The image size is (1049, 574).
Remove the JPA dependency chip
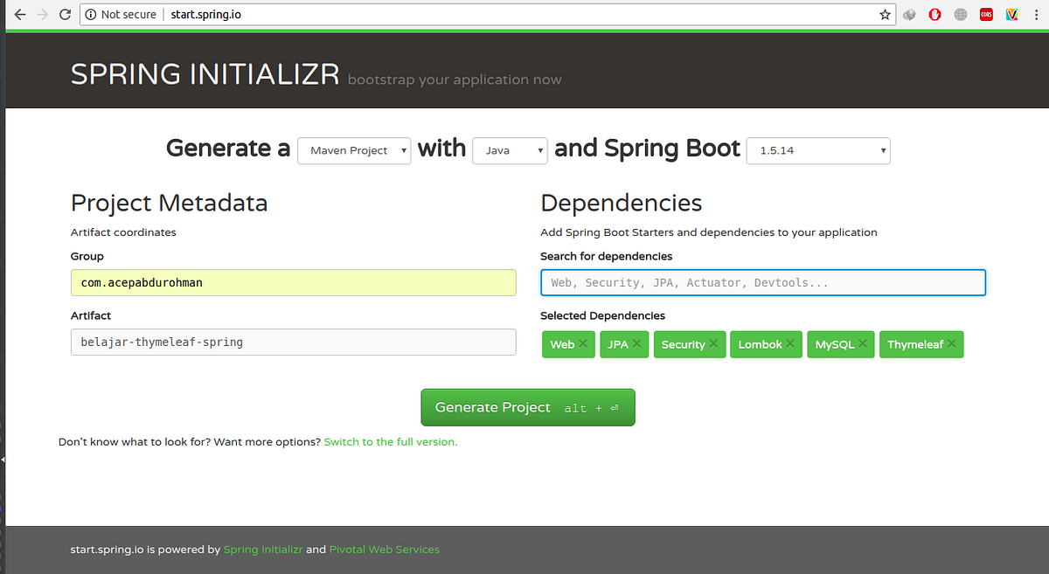636,344
